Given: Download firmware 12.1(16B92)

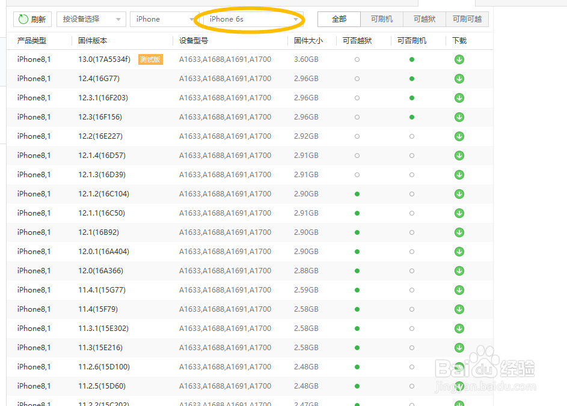Looking at the screenshot, I should pos(459,232).
